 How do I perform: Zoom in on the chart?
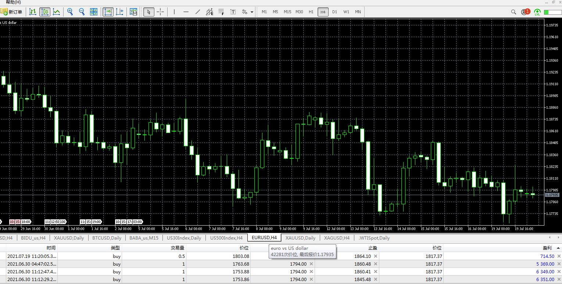coord(70,12)
